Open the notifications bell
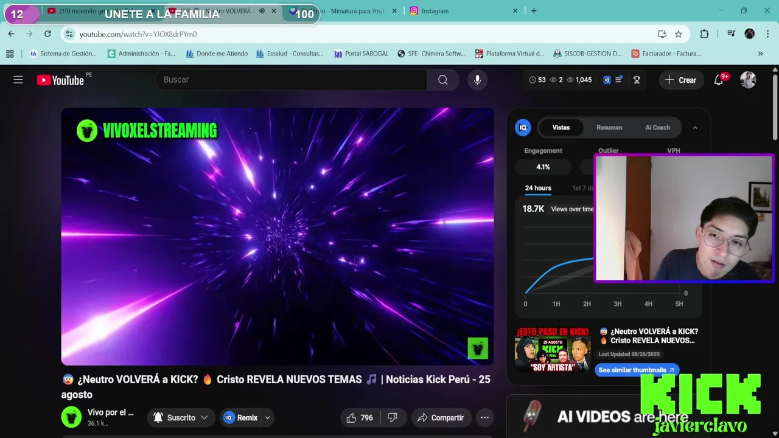 click(x=719, y=80)
